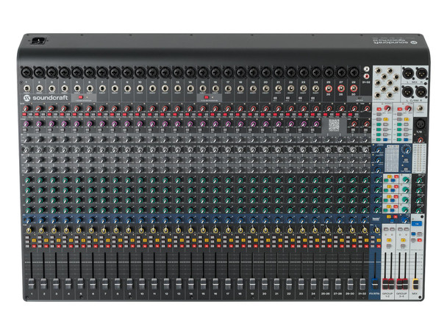Viewport: 447px width, 335px height.
Task: Click the channel 1 red gain knob
Action: [x=26, y=108]
